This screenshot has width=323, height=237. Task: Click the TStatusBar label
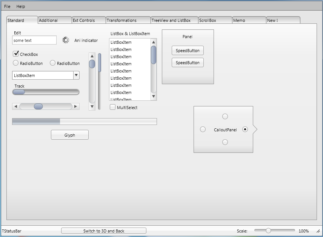[12, 231]
